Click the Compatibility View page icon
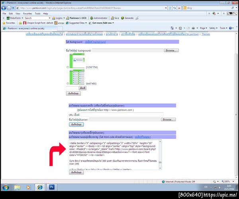This screenshot has width=239, height=199. pyautogui.click(x=170, y=8)
